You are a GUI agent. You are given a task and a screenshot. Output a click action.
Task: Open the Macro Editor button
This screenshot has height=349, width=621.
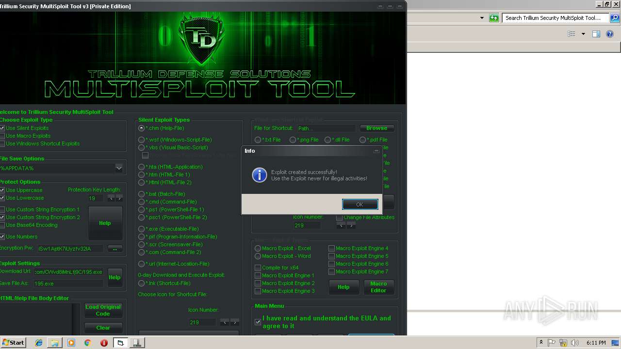[378, 287]
